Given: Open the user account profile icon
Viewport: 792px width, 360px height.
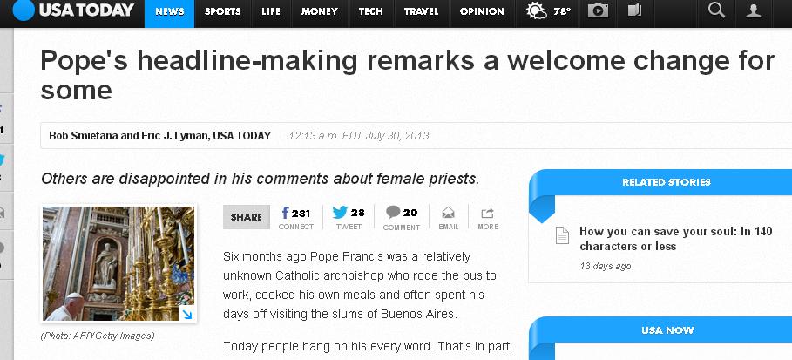Looking at the screenshot, I should (754, 11).
